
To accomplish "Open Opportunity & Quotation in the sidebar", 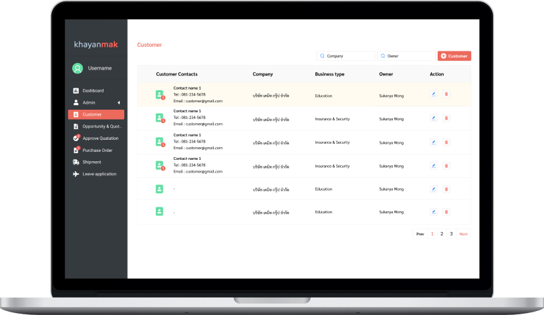I will tap(100, 126).
